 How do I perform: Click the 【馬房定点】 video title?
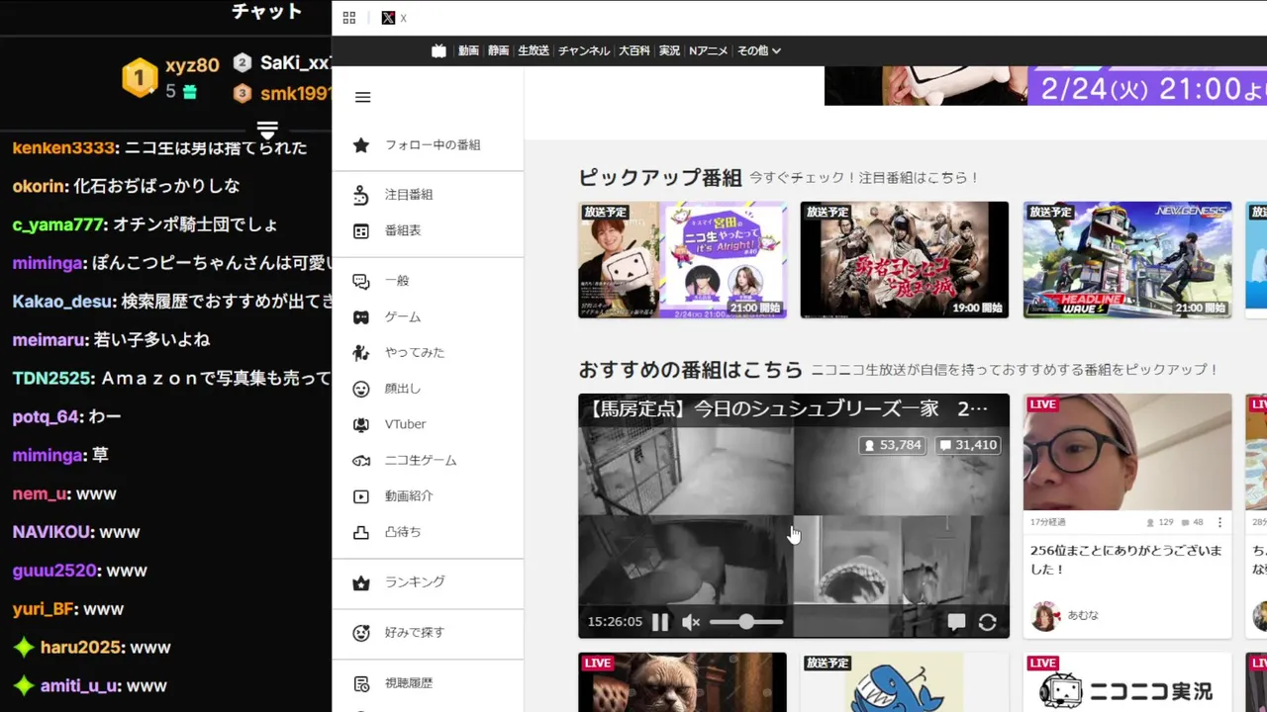tap(788, 408)
